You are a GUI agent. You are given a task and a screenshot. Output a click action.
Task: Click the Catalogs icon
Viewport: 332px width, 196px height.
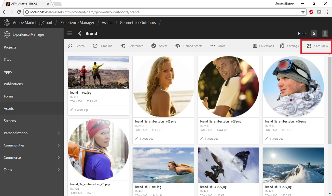pyautogui.click(x=282, y=46)
